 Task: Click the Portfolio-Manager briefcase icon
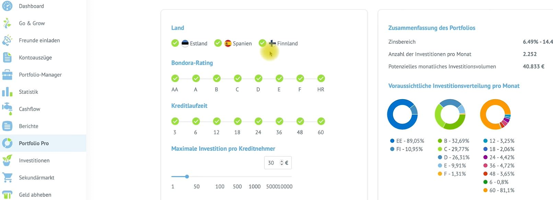point(7,75)
